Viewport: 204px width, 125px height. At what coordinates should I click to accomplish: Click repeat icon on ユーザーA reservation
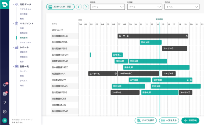click(115, 74)
